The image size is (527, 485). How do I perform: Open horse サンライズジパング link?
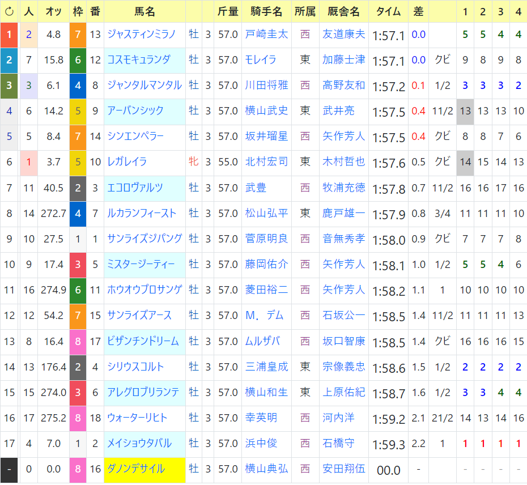[x=144, y=239]
